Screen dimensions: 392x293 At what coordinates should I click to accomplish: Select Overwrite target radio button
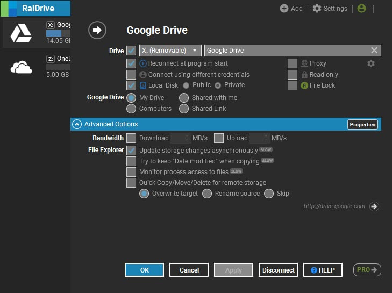pos(144,194)
